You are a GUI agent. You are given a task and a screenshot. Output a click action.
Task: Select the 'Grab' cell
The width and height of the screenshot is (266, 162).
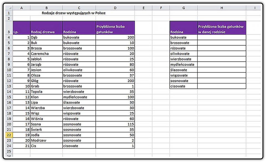point(46,86)
